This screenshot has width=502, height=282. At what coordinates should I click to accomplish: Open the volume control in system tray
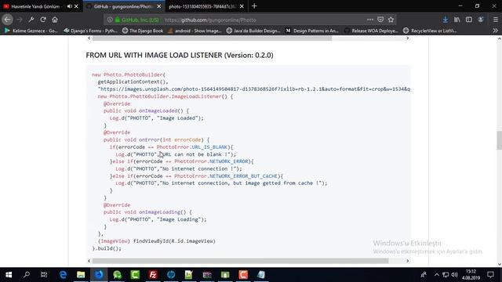[x=454, y=275]
